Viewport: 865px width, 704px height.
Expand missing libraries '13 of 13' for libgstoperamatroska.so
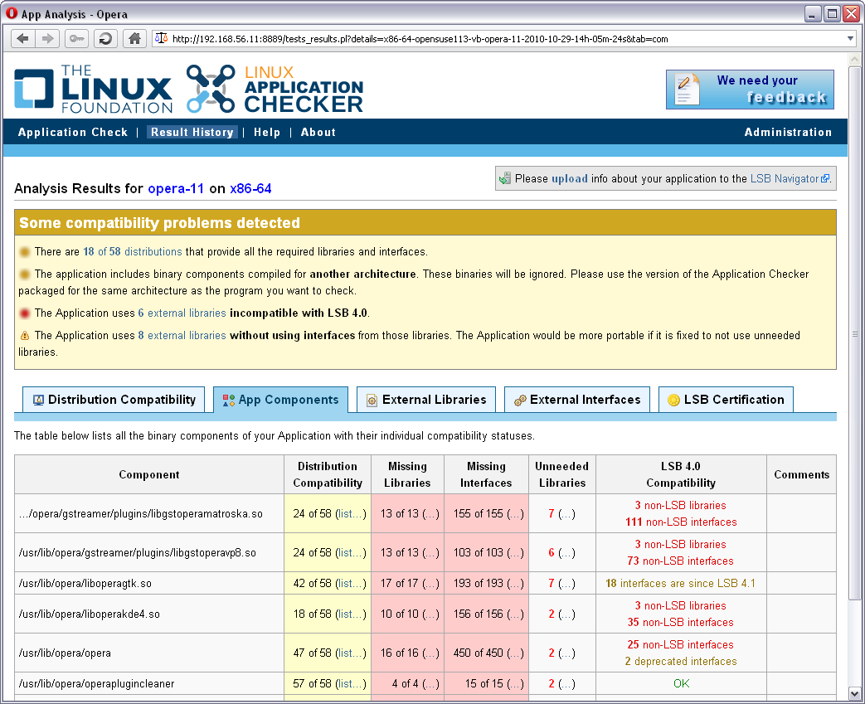point(431,513)
